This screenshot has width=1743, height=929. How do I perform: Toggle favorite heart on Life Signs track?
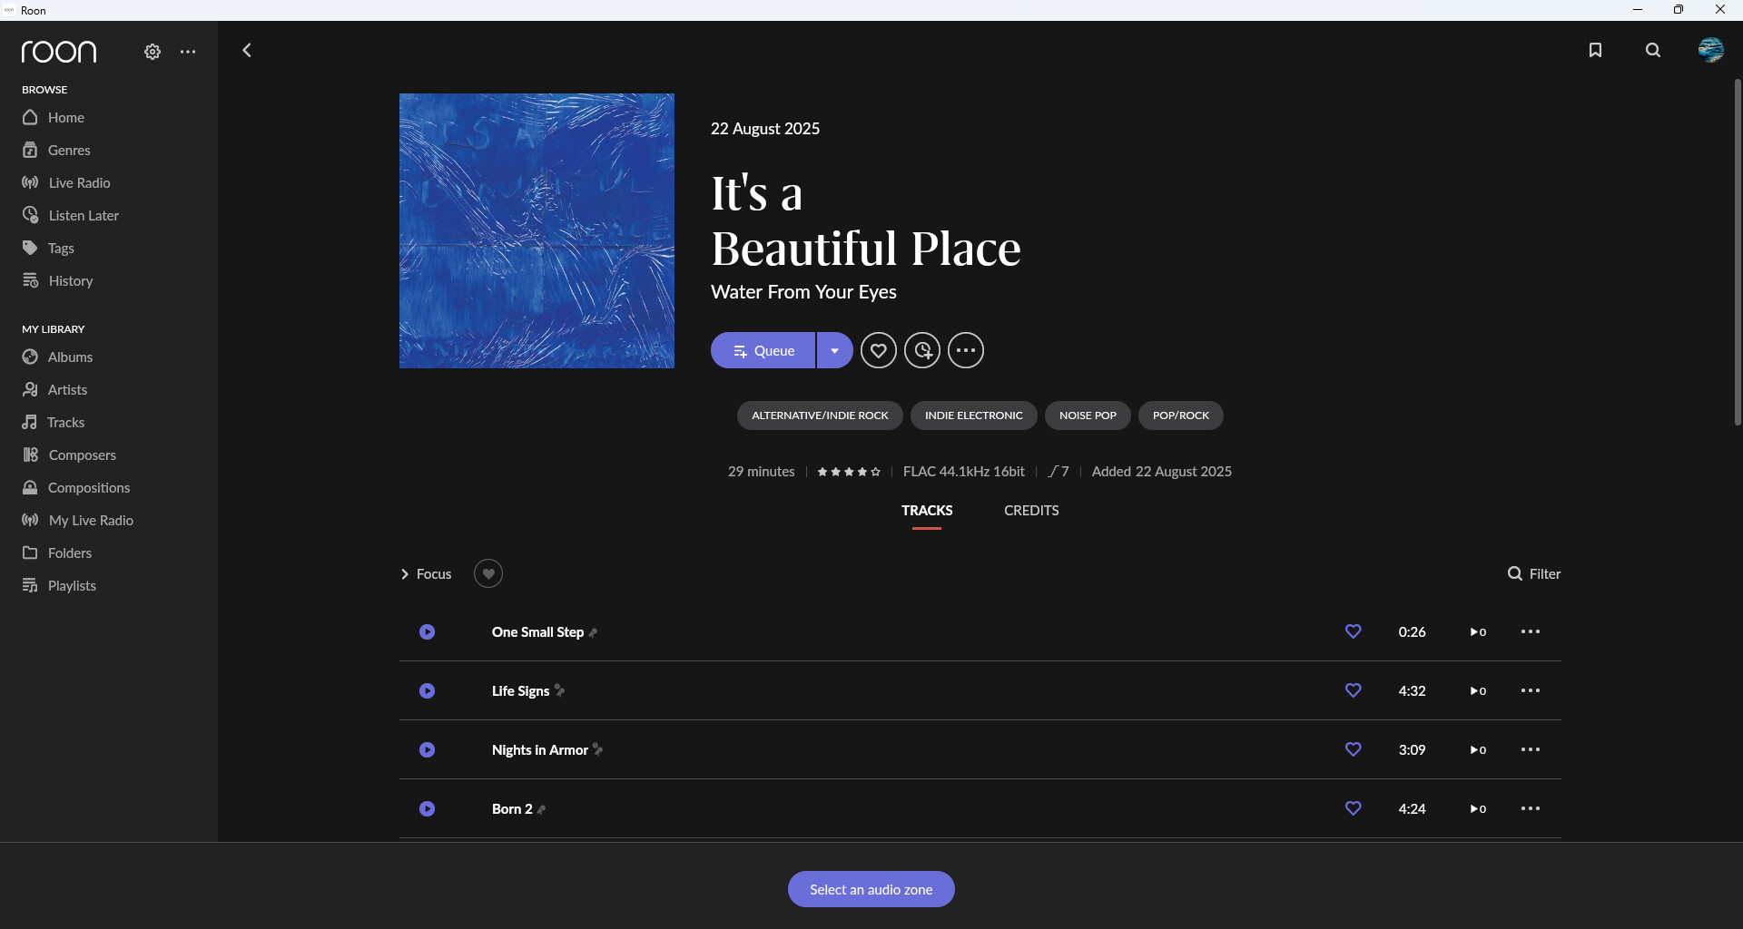1353,691
